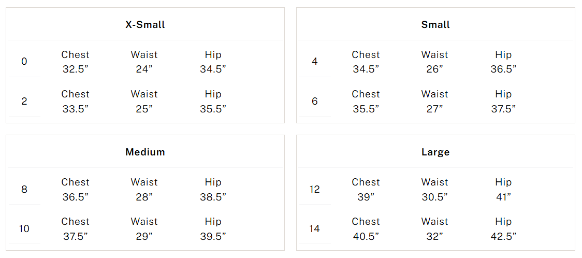Click the Chest 36.5” measurement

point(75,189)
